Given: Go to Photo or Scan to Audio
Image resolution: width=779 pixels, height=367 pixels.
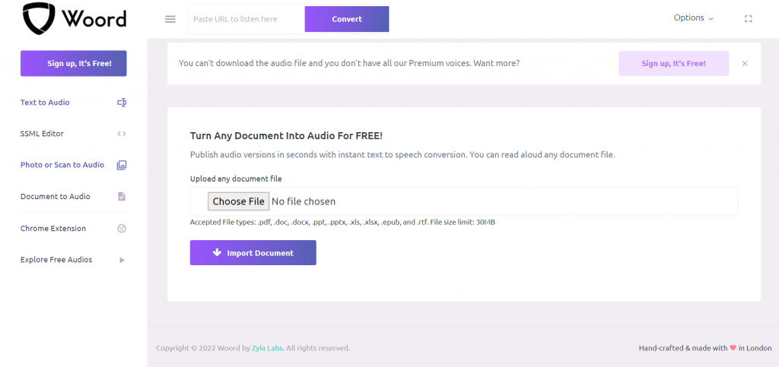Looking at the screenshot, I should (x=62, y=165).
